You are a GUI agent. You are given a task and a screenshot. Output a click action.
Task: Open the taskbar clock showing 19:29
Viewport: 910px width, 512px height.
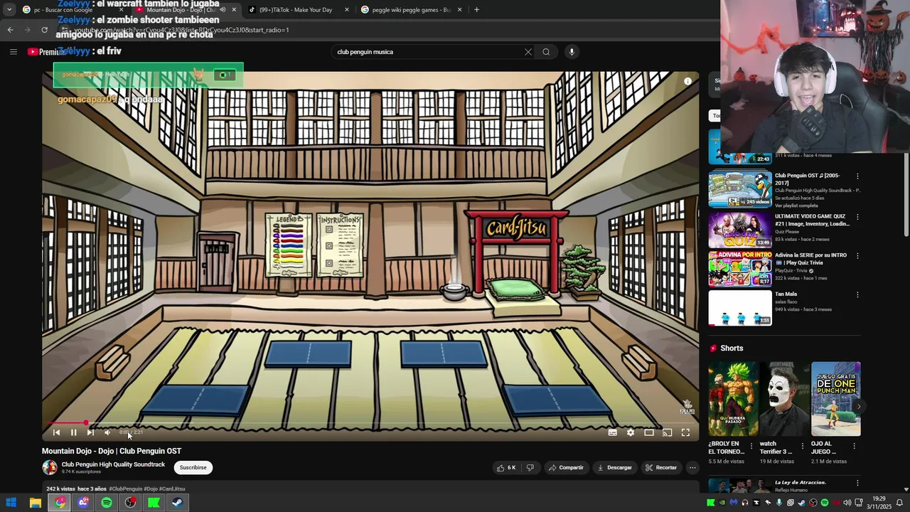[x=879, y=503]
